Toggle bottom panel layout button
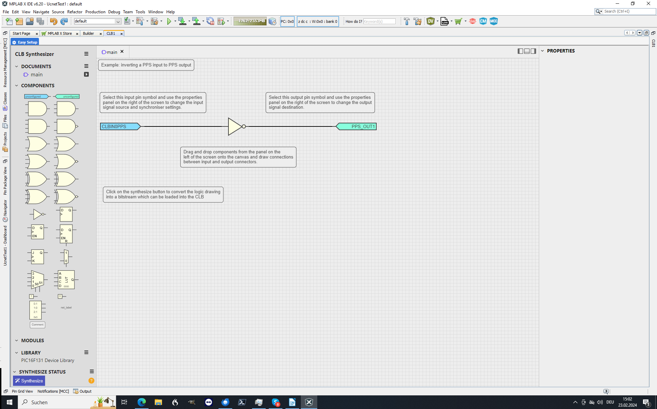657x409 pixels. coord(527,51)
